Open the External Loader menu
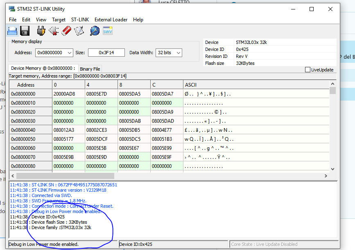 111,20
